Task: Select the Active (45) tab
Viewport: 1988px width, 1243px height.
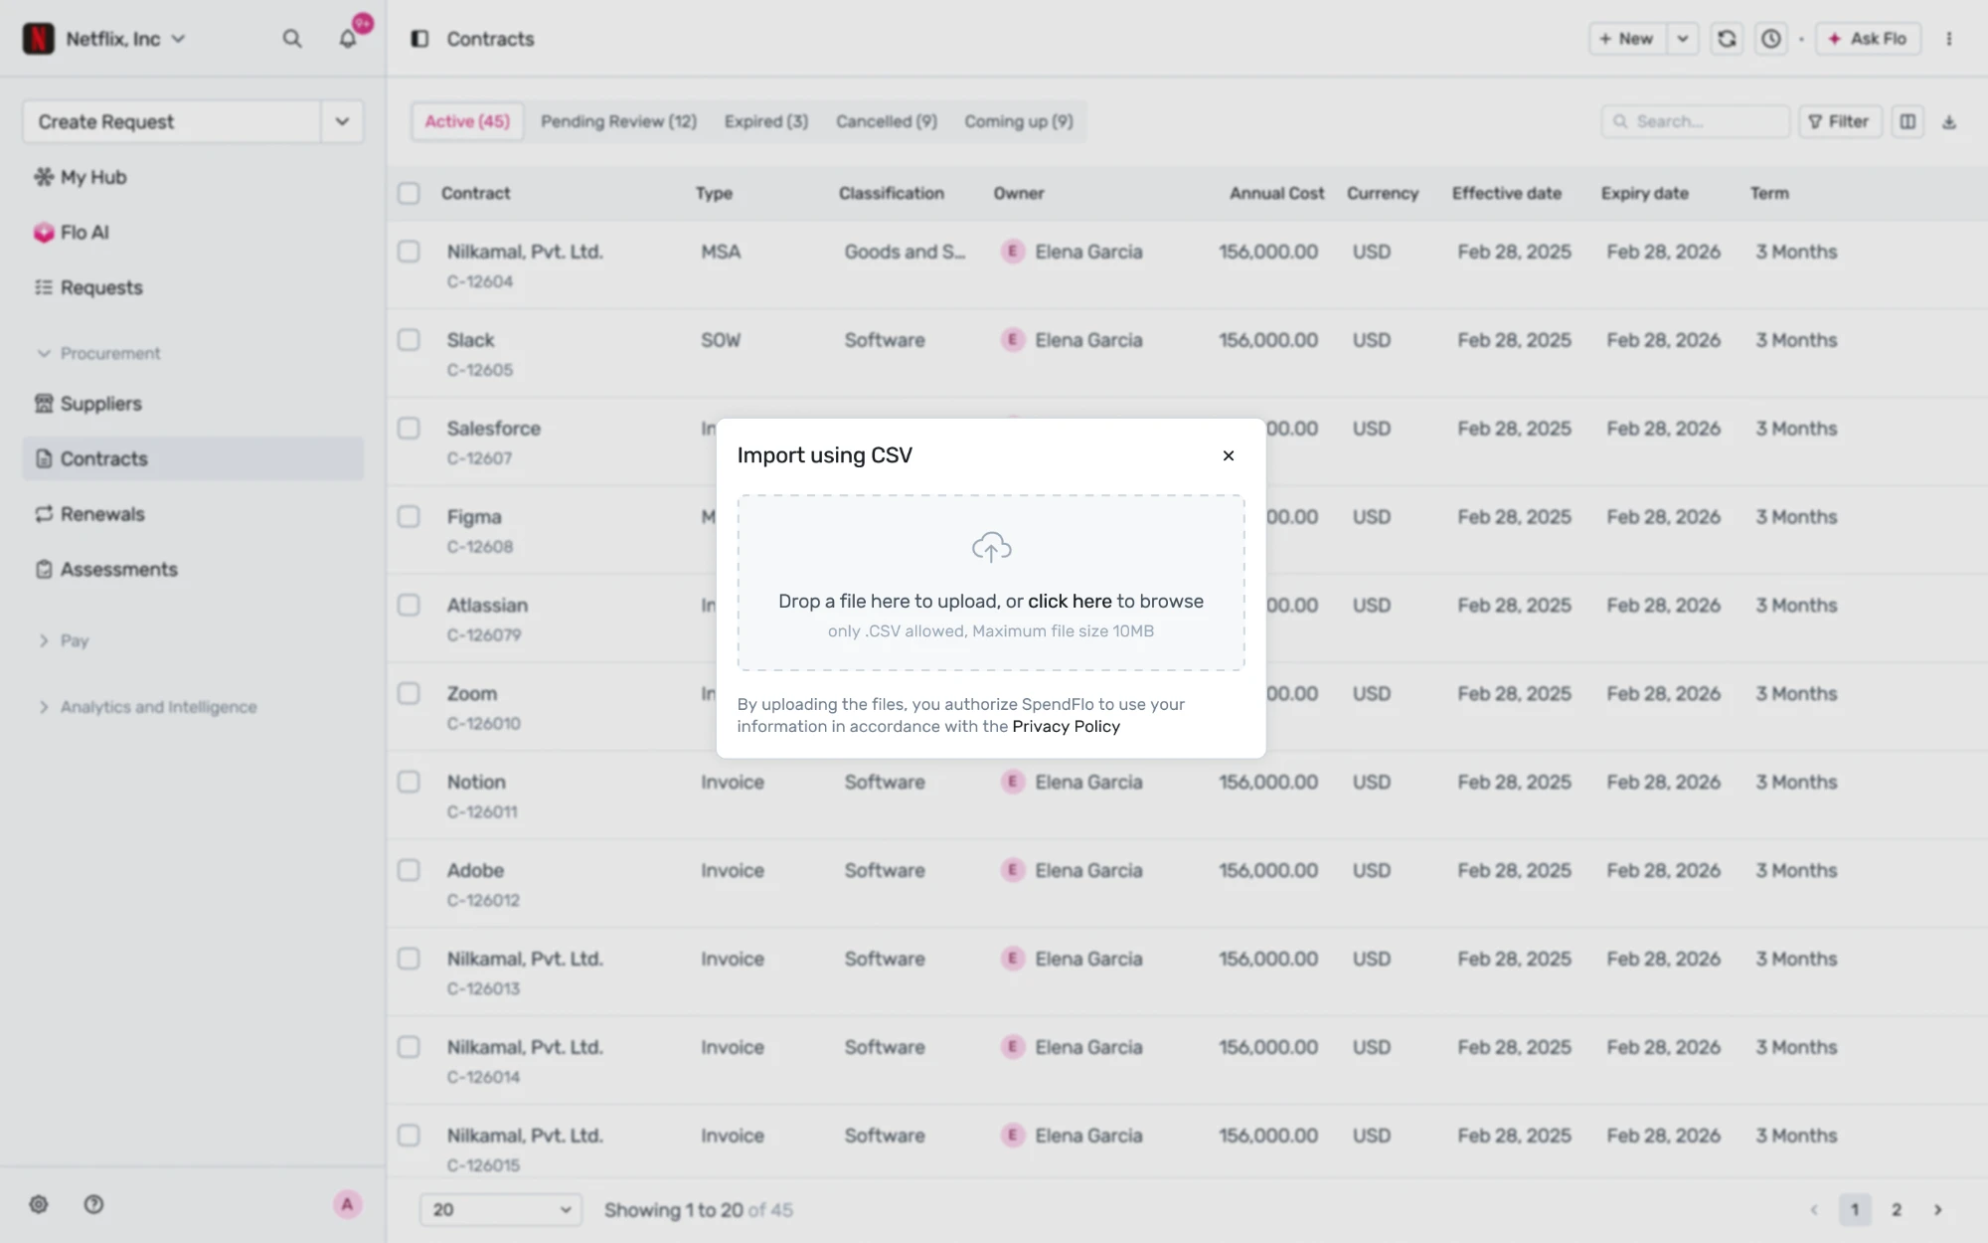Action: point(467,121)
